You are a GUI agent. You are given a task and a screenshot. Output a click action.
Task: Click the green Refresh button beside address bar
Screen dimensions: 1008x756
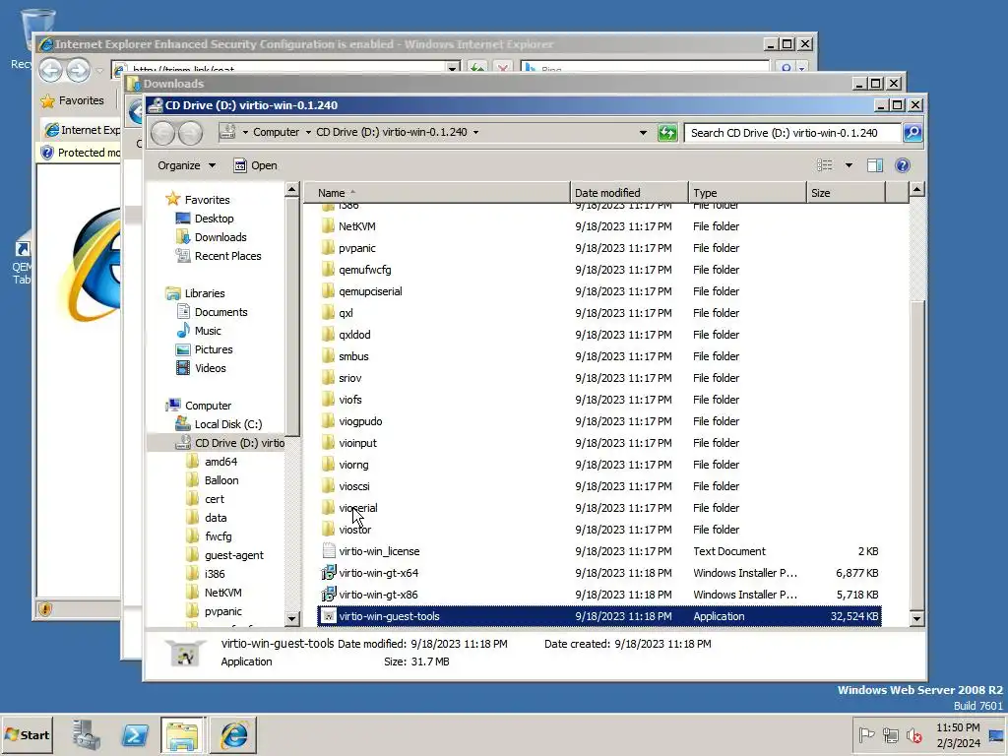coord(667,133)
